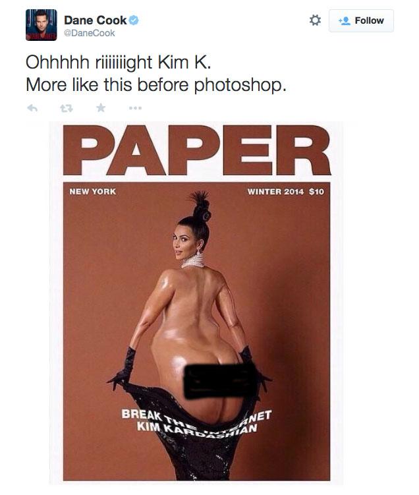Click the WINTER 2014 $10 text
Viewport: 419px width, 495px height.
pyautogui.click(x=285, y=192)
